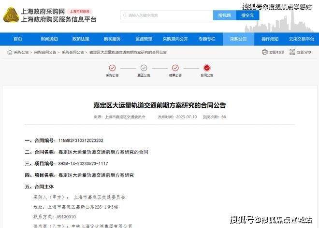
Task: Open the 云采交易平台 navigation item
Action: tap(302, 39)
